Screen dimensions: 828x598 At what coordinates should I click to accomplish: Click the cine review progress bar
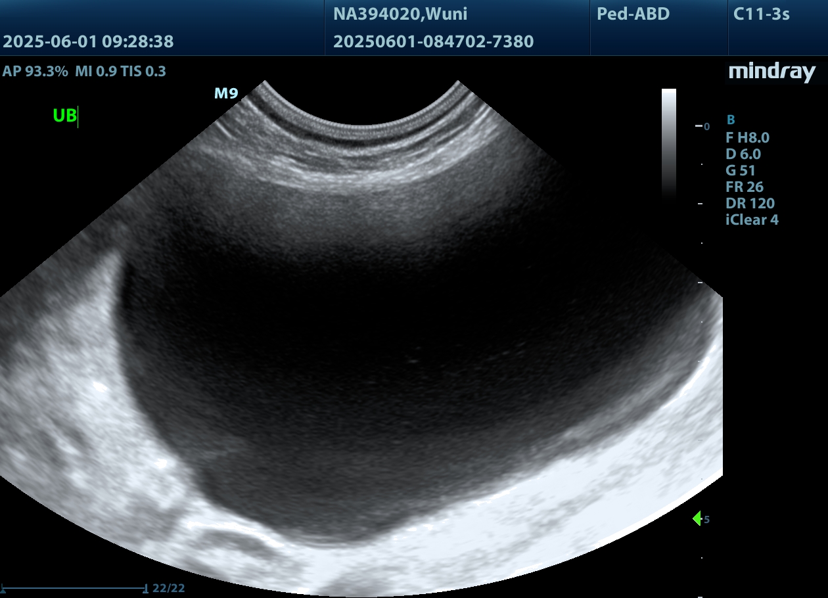[74, 587]
